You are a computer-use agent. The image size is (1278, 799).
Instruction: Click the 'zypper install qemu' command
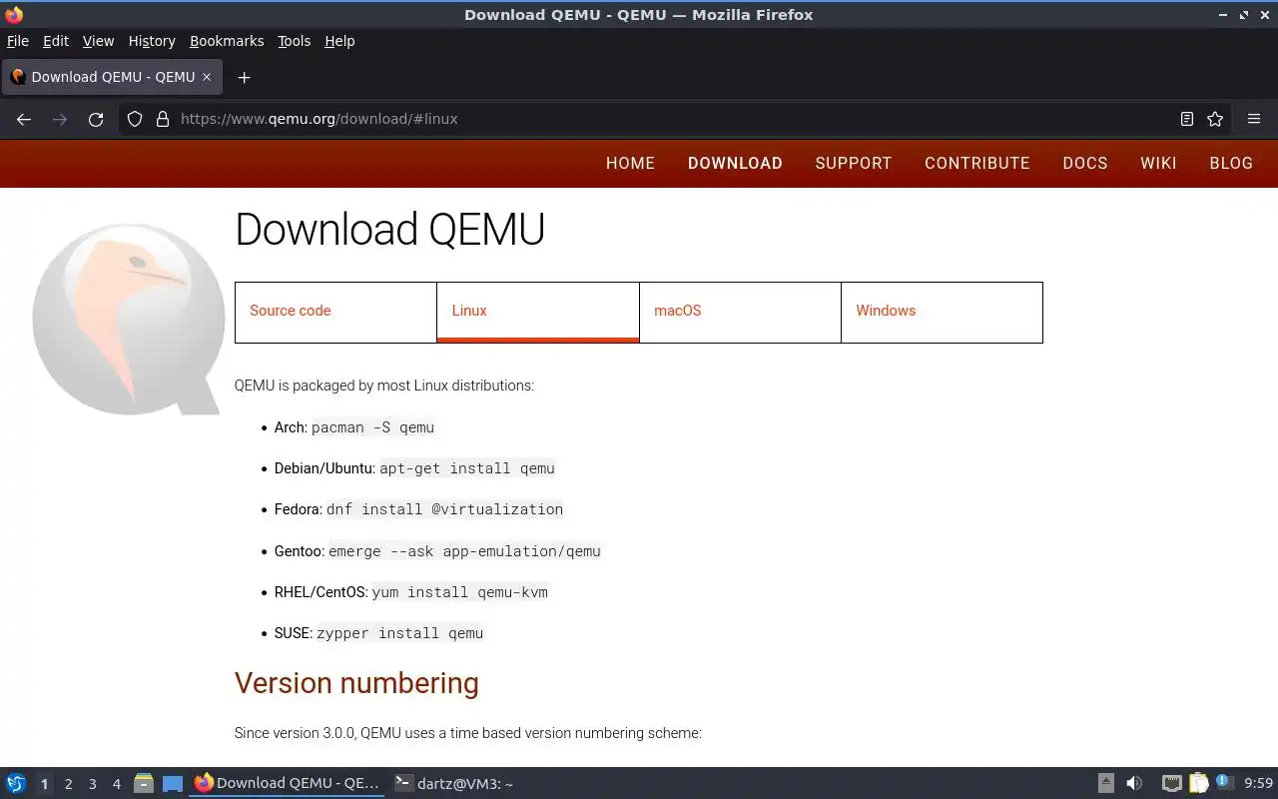point(399,633)
